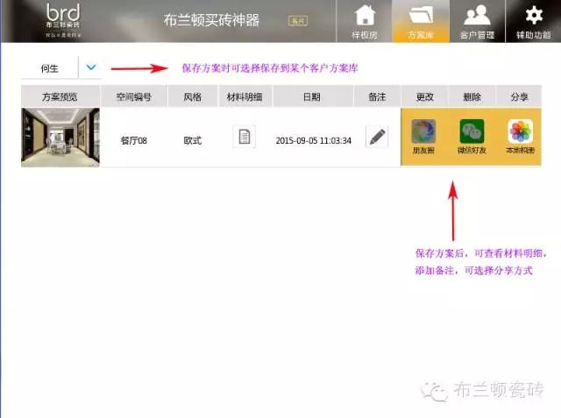Select the 餐厅08 space number cell
Screen dimensions: 561x418
134,140
